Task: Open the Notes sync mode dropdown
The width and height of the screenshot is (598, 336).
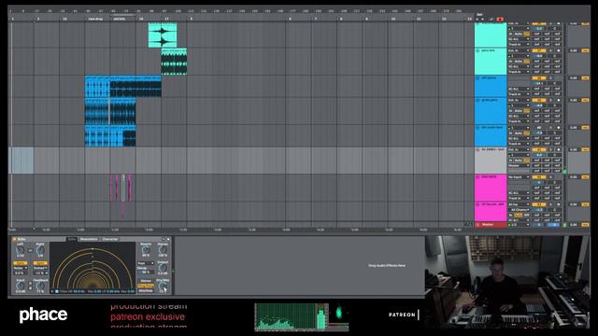Action: (21, 268)
